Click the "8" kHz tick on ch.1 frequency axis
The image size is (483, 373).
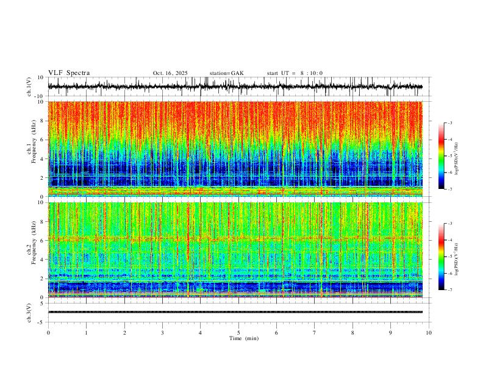point(43,121)
